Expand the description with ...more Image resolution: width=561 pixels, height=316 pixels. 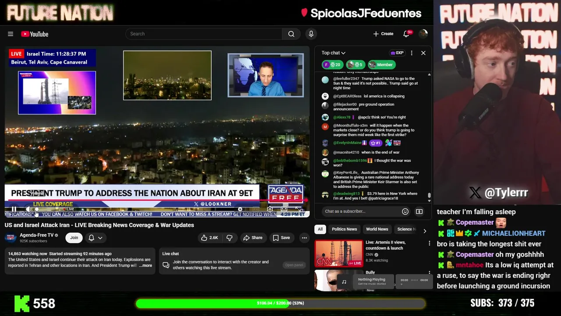[x=146, y=266]
